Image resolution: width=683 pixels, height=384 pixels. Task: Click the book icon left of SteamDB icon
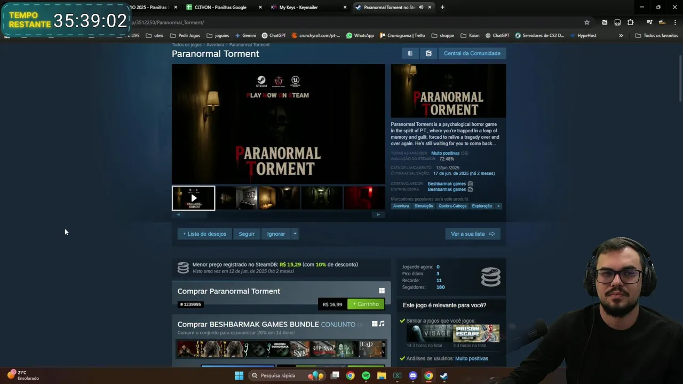(x=410, y=53)
